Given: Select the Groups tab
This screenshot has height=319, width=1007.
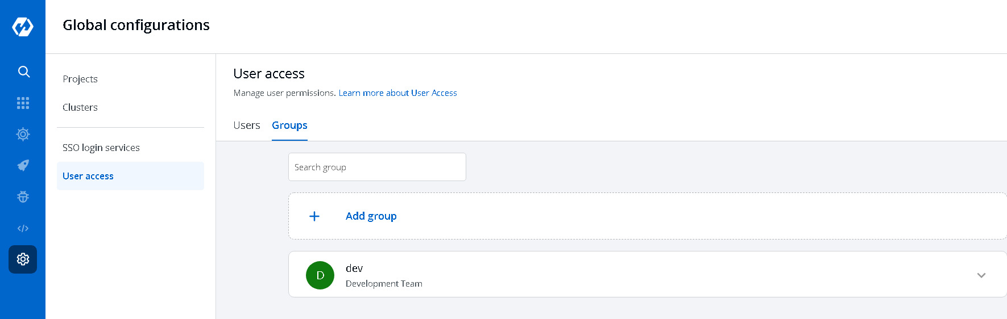Looking at the screenshot, I should pyautogui.click(x=289, y=125).
